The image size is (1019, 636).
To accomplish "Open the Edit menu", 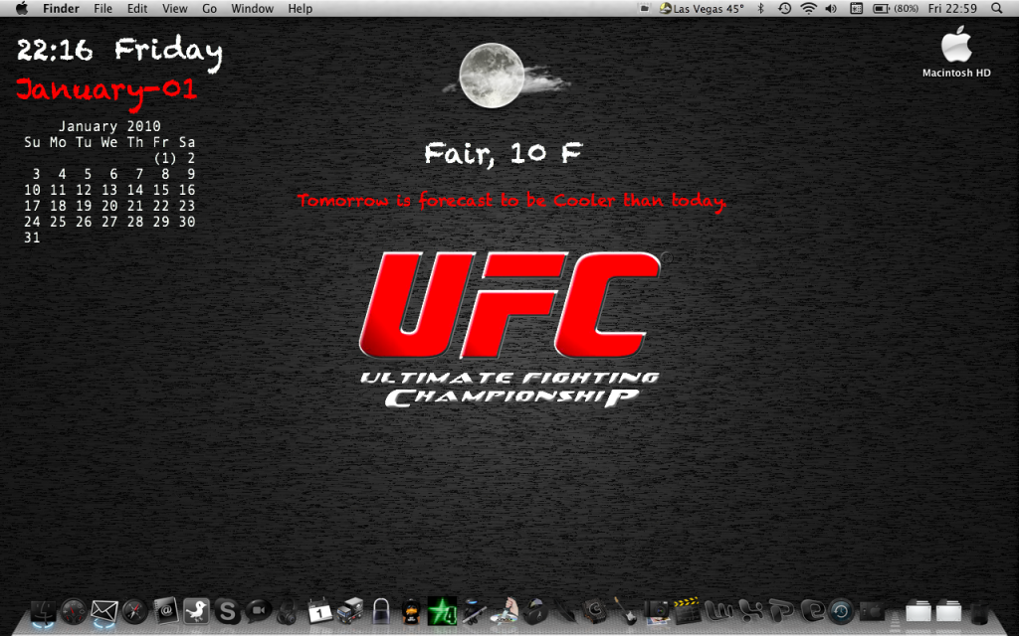I will click(137, 8).
